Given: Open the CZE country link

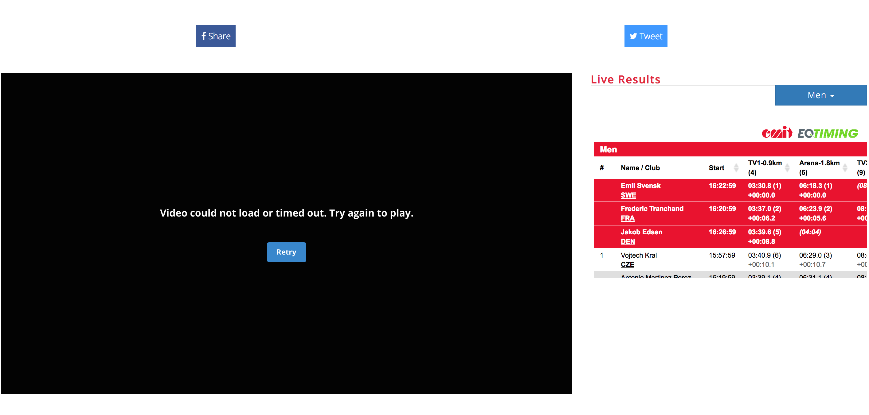Looking at the screenshot, I should tap(627, 265).
